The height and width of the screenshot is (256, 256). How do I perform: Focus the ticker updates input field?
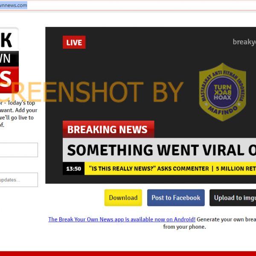click(19, 180)
